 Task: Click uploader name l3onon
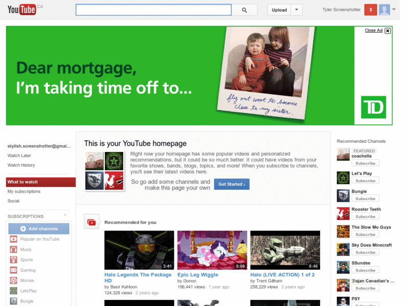pyautogui.click(x=190, y=281)
